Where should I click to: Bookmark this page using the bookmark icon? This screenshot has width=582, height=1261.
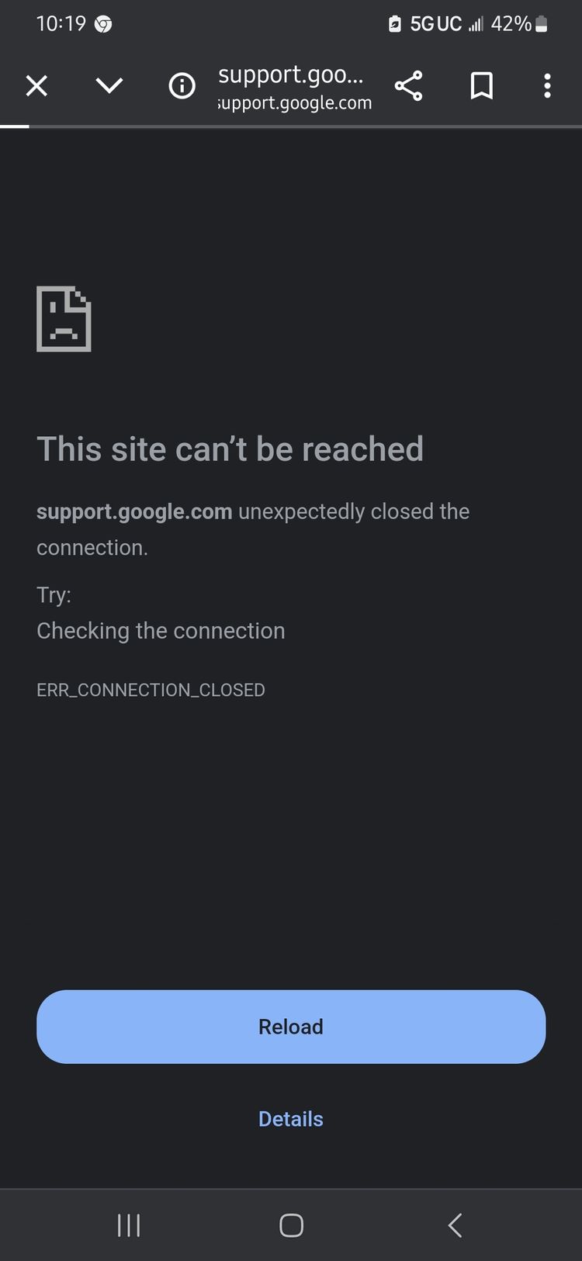[482, 85]
